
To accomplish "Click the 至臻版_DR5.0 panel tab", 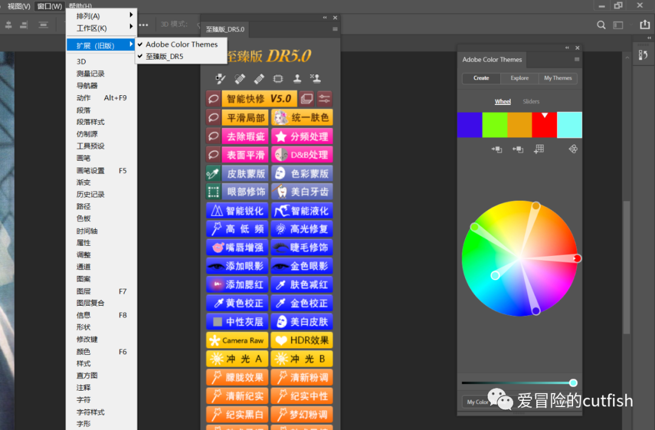I will (225, 29).
